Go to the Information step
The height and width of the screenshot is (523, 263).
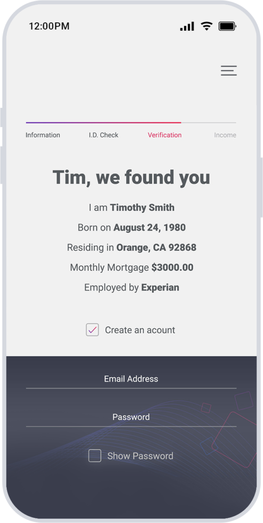pos(43,135)
